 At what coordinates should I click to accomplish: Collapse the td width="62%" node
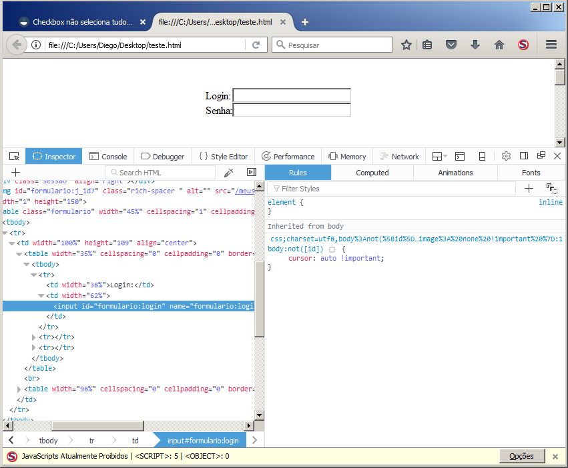point(41,296)
